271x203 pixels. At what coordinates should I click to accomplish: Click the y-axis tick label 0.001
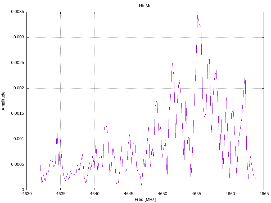click(19, 139)
